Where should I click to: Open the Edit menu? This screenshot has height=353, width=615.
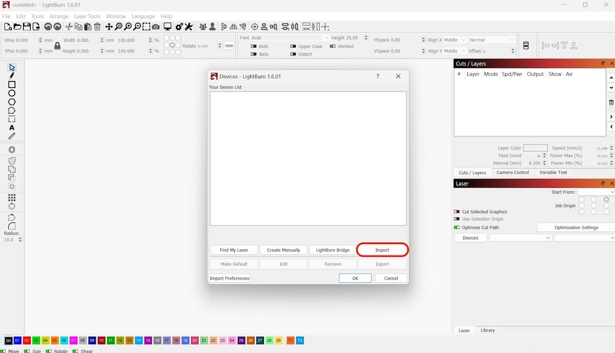pyautogui.click(x=20, y=16)
